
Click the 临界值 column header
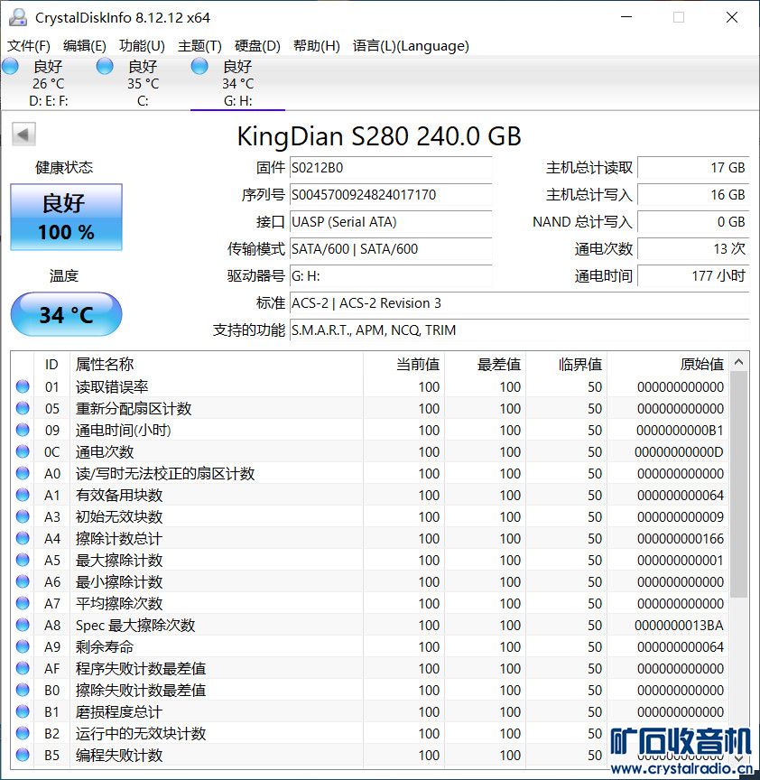click(x=567, y=364)
